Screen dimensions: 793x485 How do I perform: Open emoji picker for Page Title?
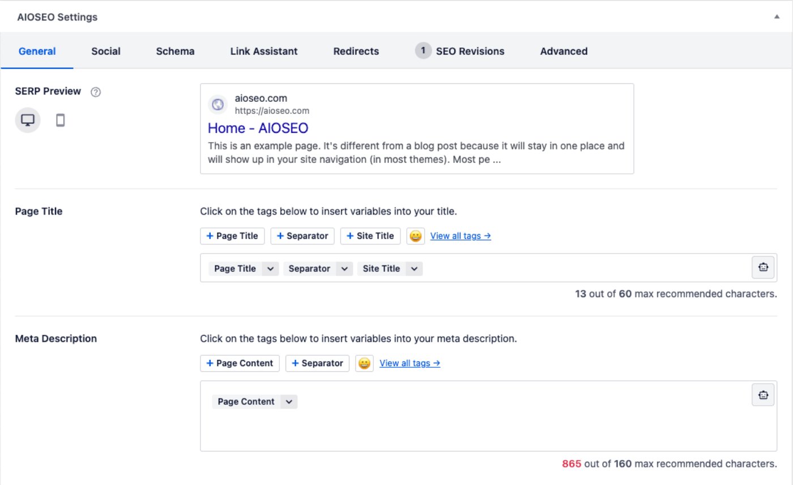(x=415, y=236)
